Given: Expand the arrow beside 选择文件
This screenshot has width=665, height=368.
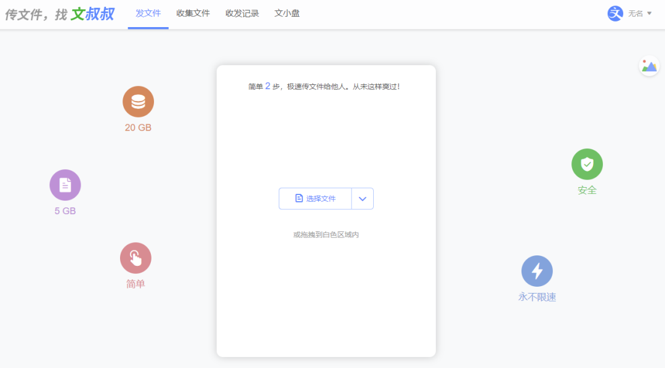Looking at the screenshot, I should coord(363,198).
